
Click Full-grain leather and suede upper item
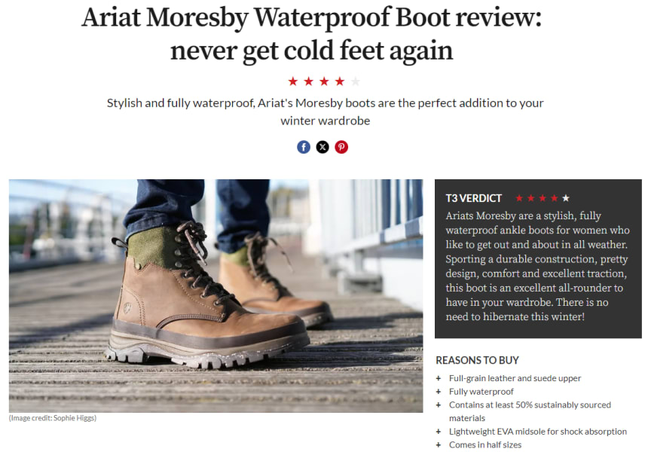tap(515, 378)
